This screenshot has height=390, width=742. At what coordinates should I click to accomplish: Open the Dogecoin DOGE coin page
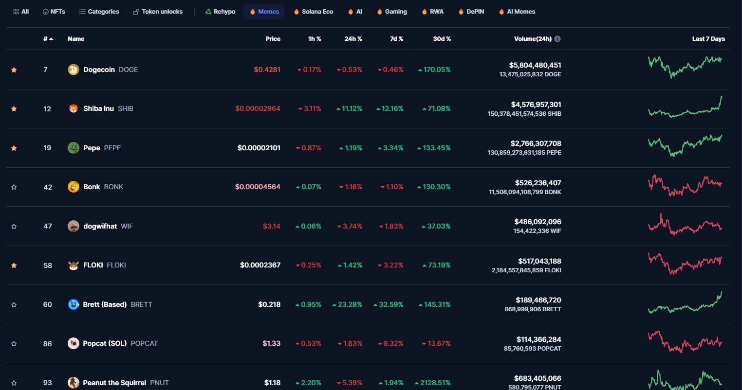(111, 70)
